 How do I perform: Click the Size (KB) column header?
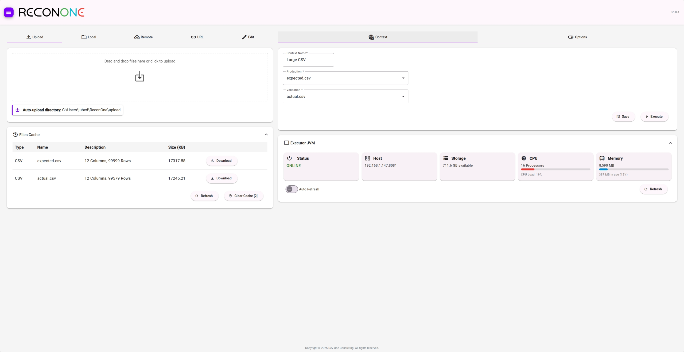177,147
